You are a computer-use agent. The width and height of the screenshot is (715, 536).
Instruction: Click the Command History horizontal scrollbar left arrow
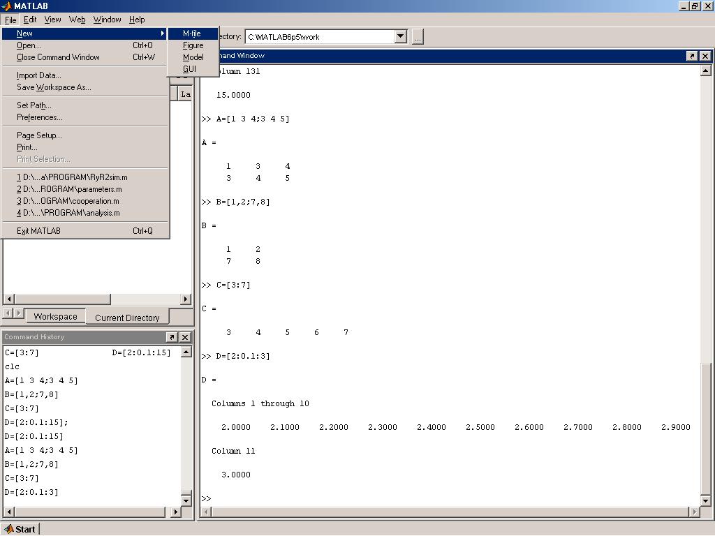tap(9, 512)
